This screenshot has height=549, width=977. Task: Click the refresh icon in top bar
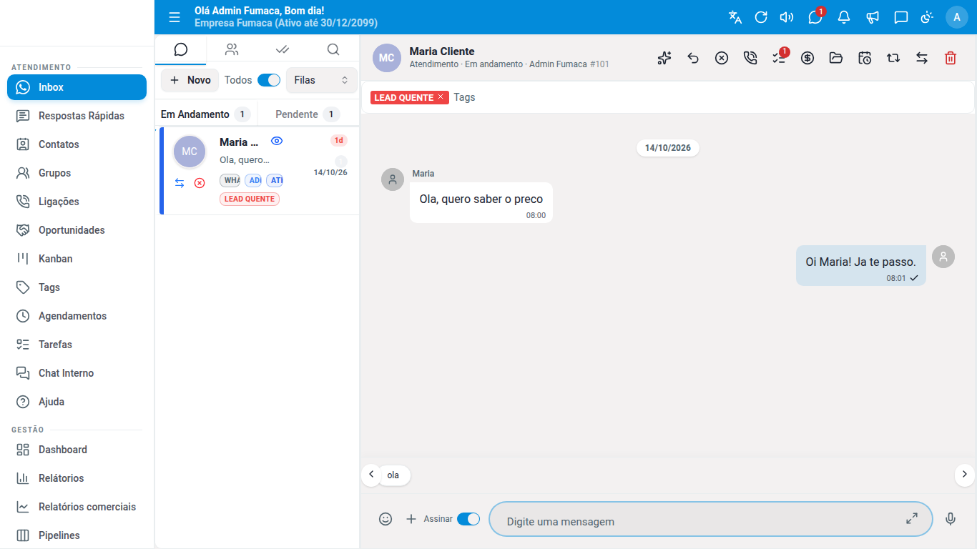point(761,17)
